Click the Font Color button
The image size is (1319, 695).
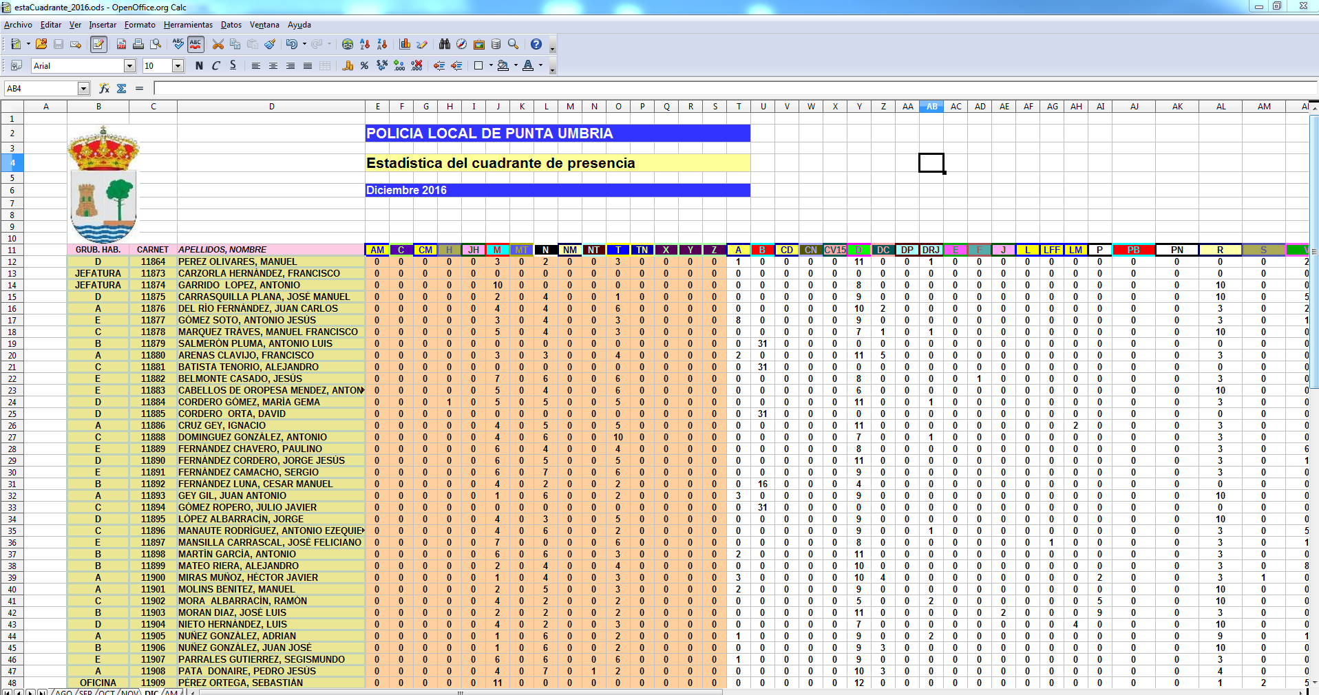coord(528,65)
